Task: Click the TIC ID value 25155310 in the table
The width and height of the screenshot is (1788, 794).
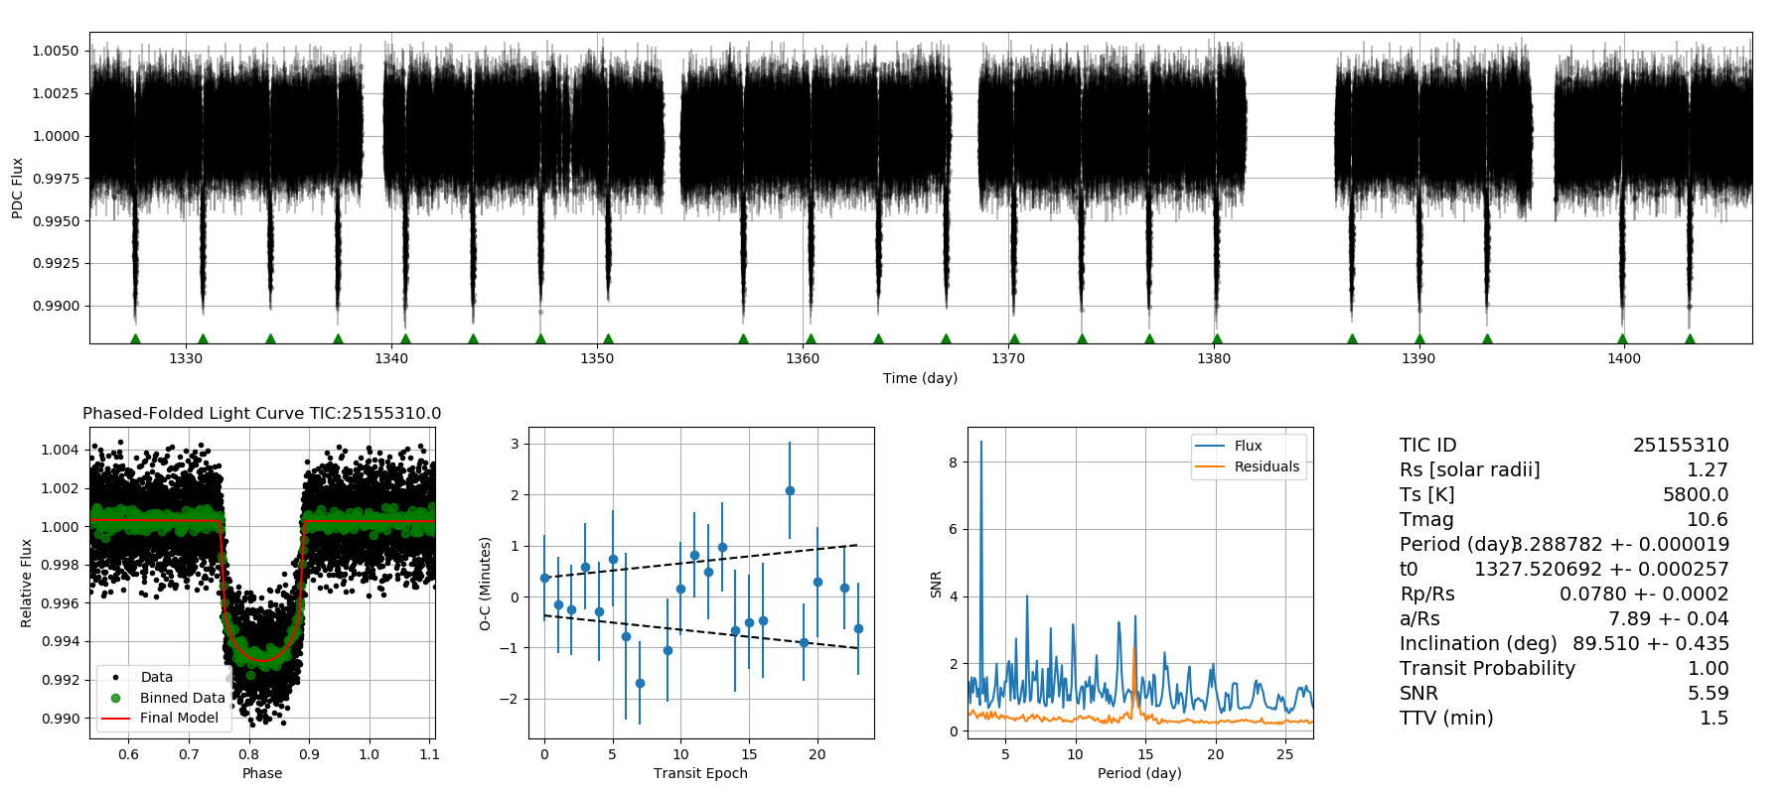Action: [x=1681, y=446]
